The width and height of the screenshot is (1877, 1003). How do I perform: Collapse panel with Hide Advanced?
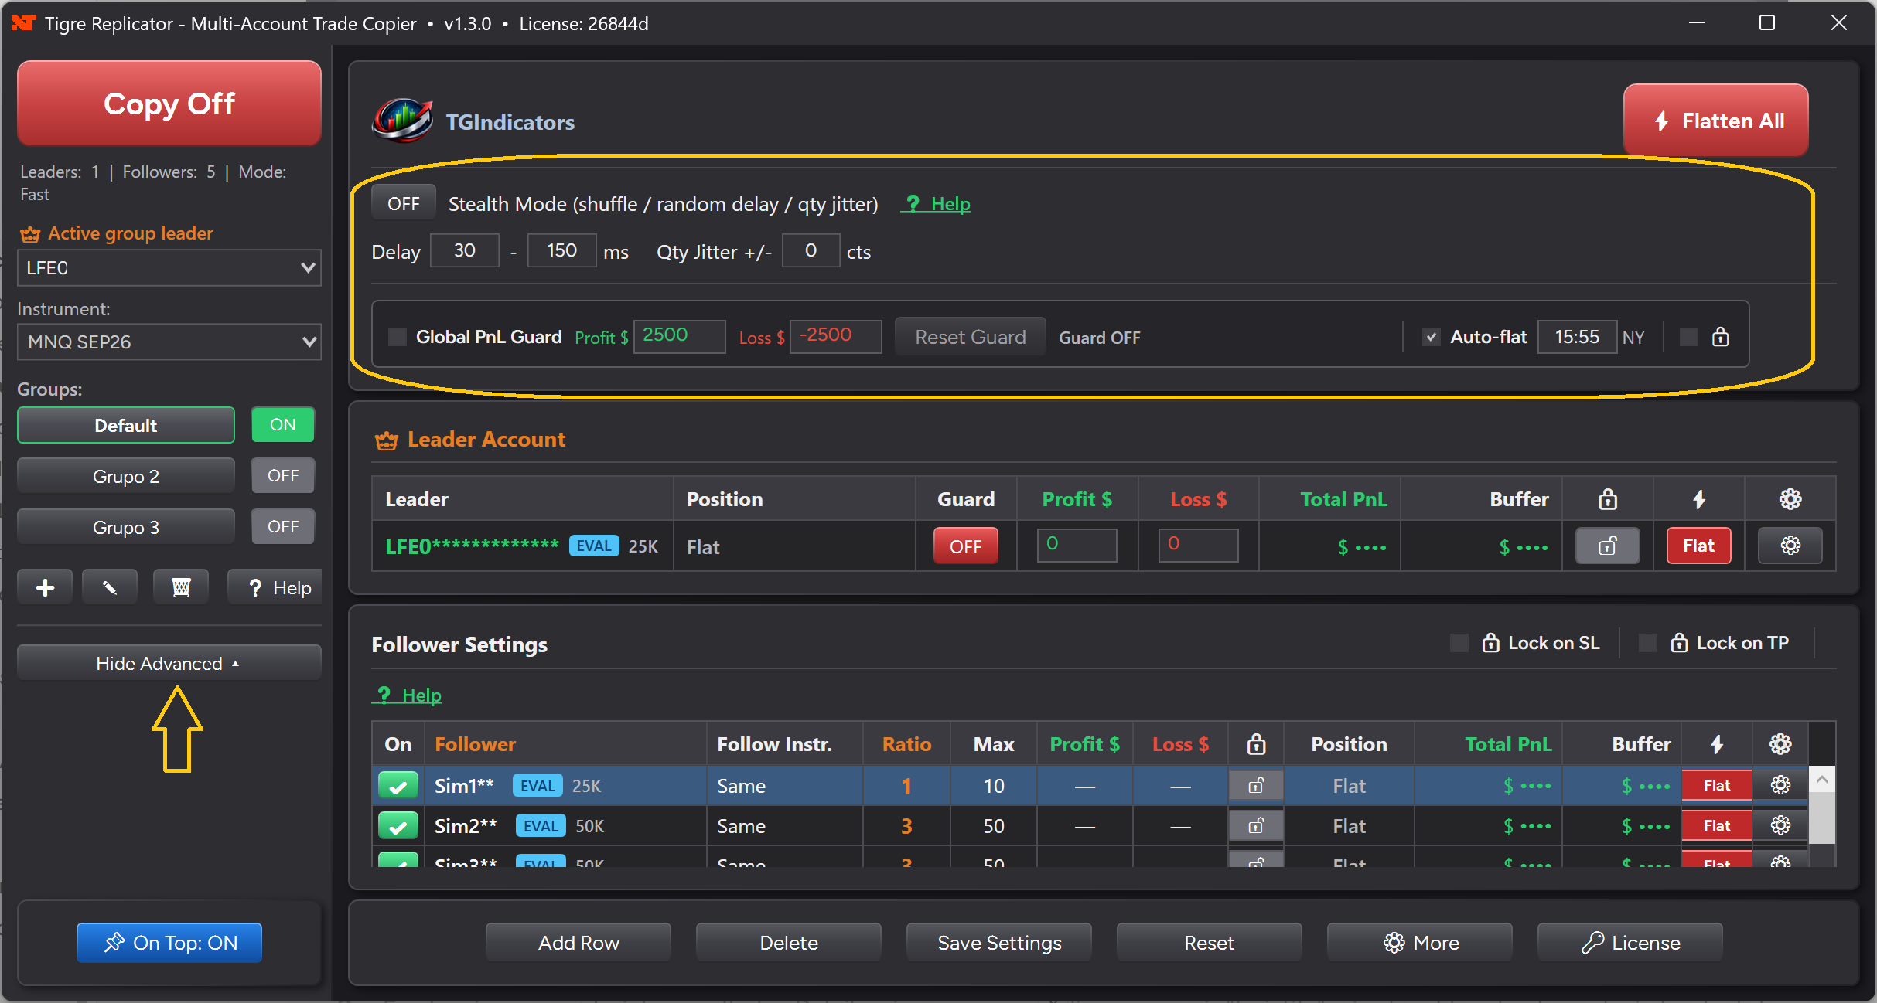tap(169, 663)
